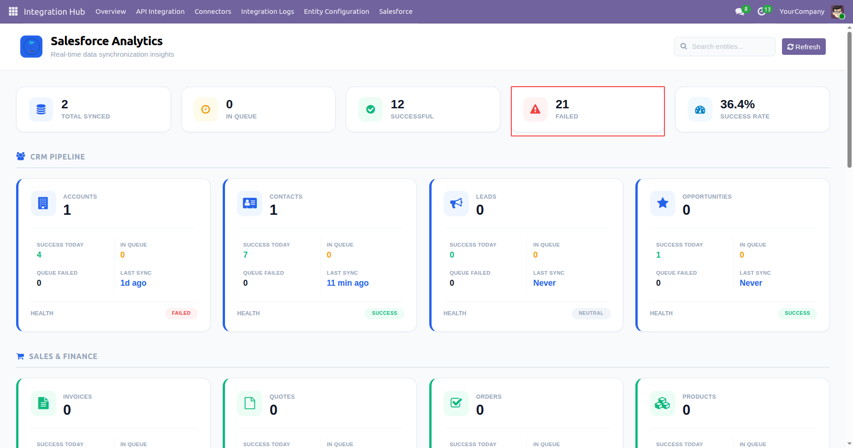The image size is (853, 448).
Task: Click the Leads megaphone icon
Action: click(x=456, y=203)
